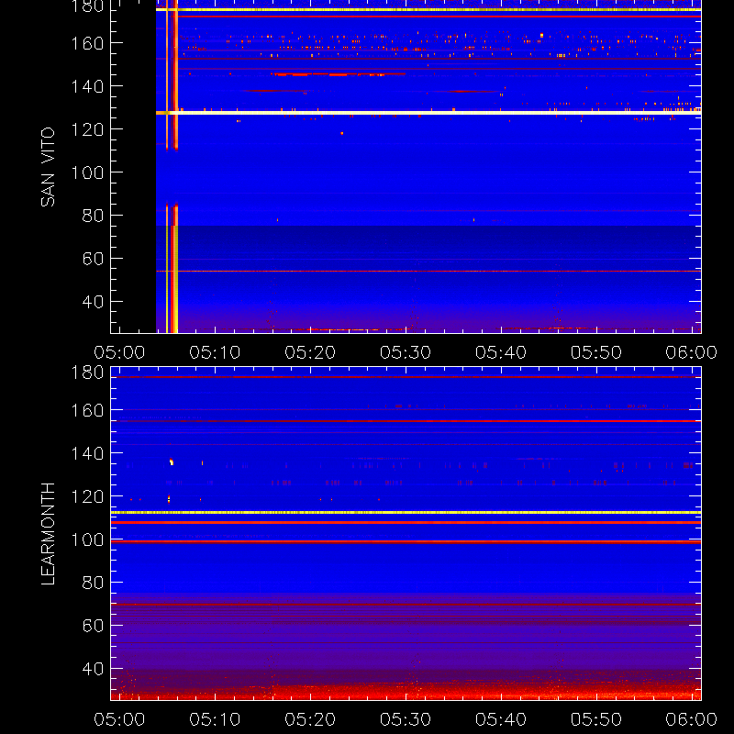Select the 160 frequency label on San Vito axis

pyautogui.click(x=87, y=43)
